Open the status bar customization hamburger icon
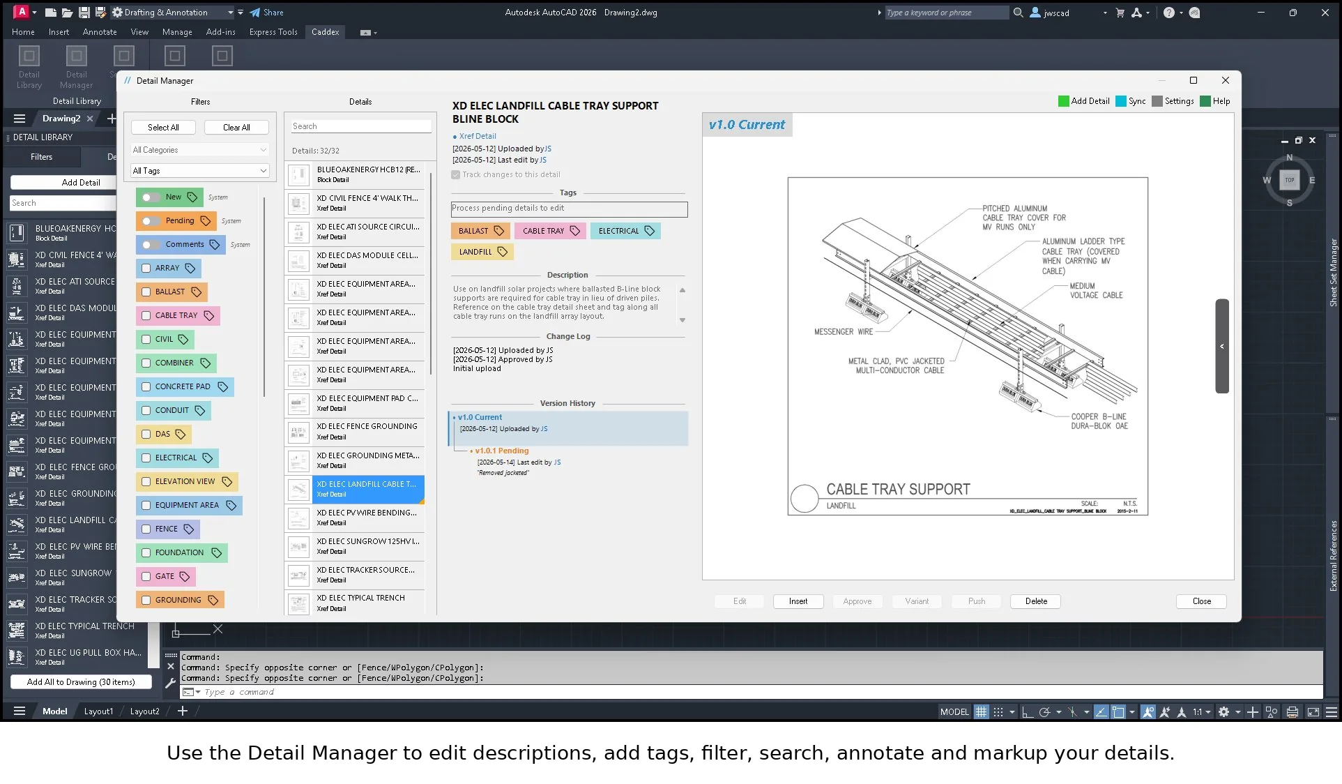1342x784 pixels. click(1332, 711)
